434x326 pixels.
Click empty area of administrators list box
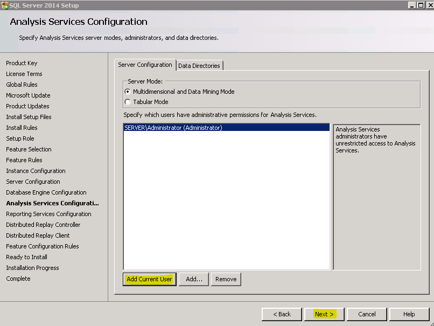(x=226, y=199)
